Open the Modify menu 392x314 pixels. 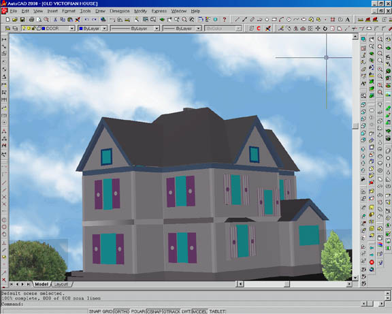[x=140, y=11]
